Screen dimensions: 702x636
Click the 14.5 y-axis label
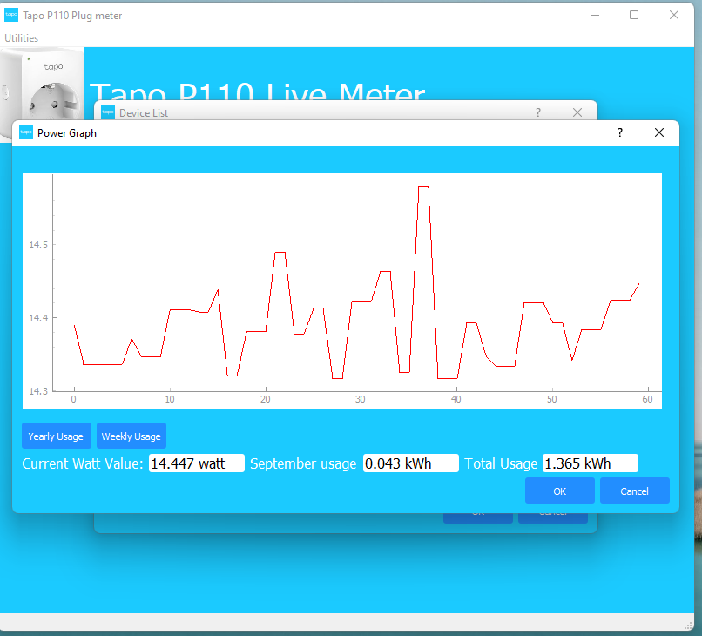pos(38,245)
